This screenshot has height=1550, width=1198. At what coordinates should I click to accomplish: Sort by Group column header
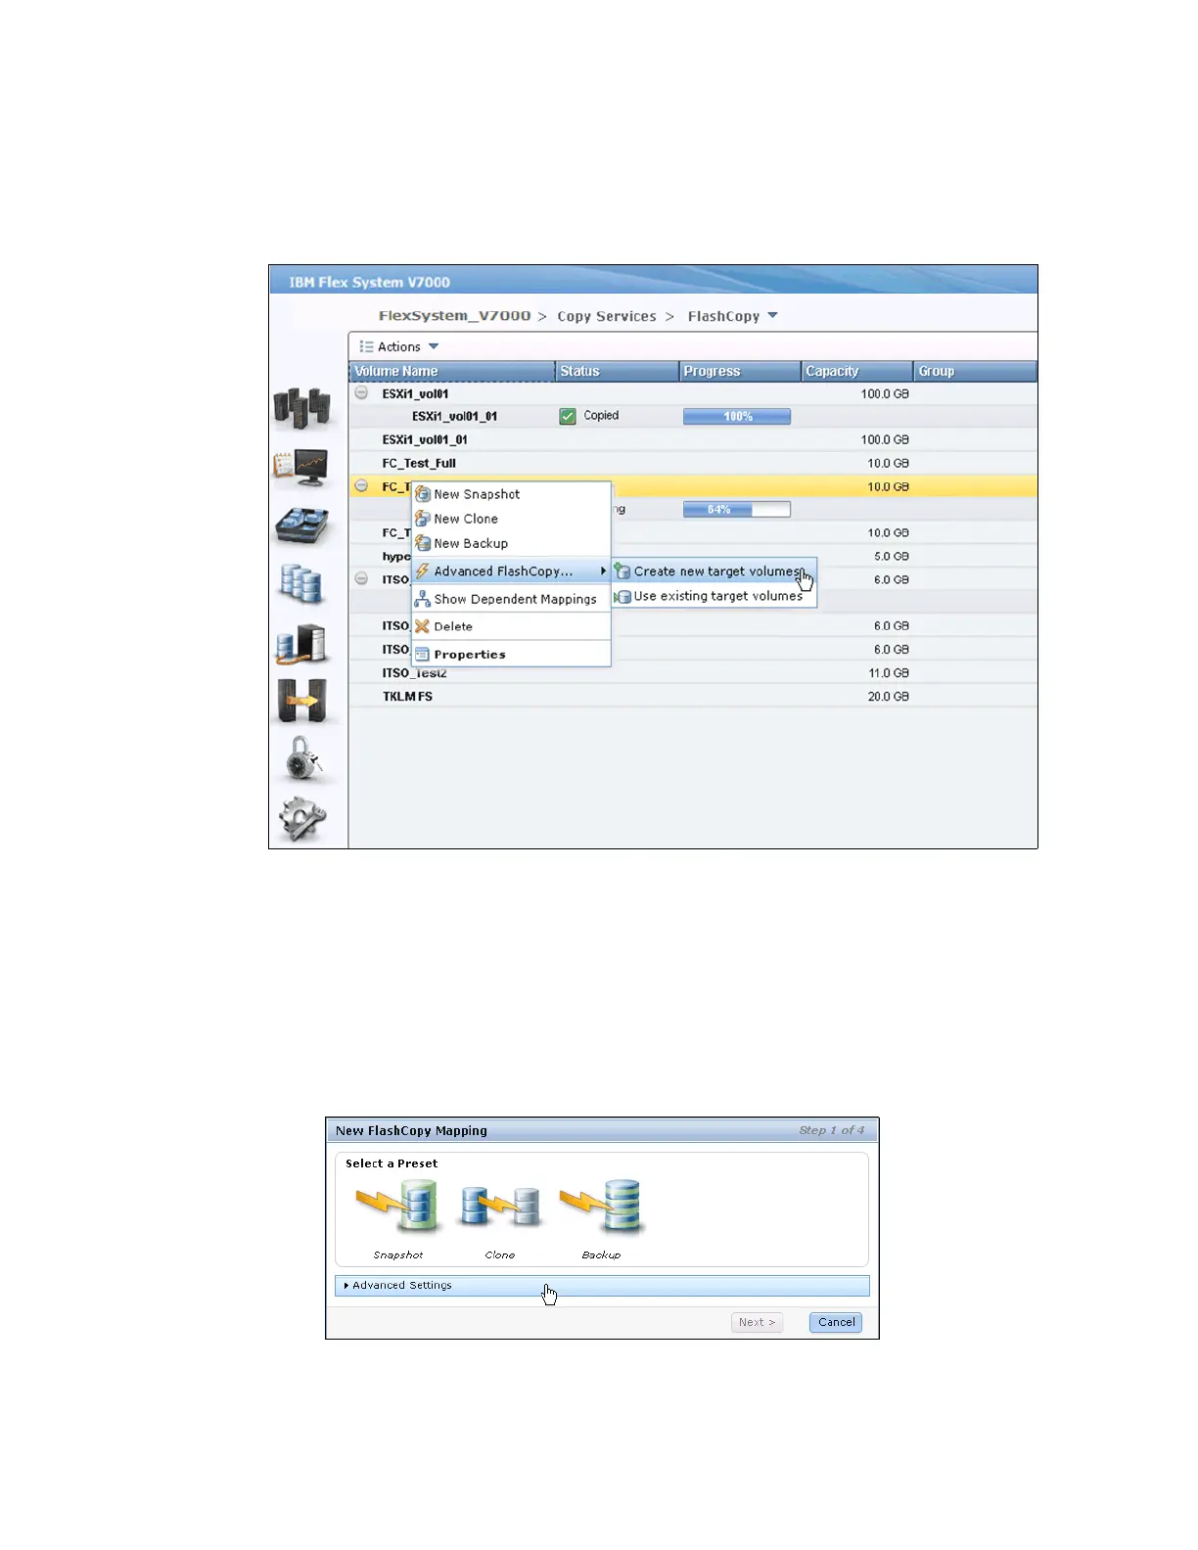975,371
